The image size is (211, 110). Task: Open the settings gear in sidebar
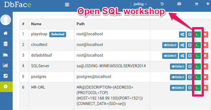[6, 87]
